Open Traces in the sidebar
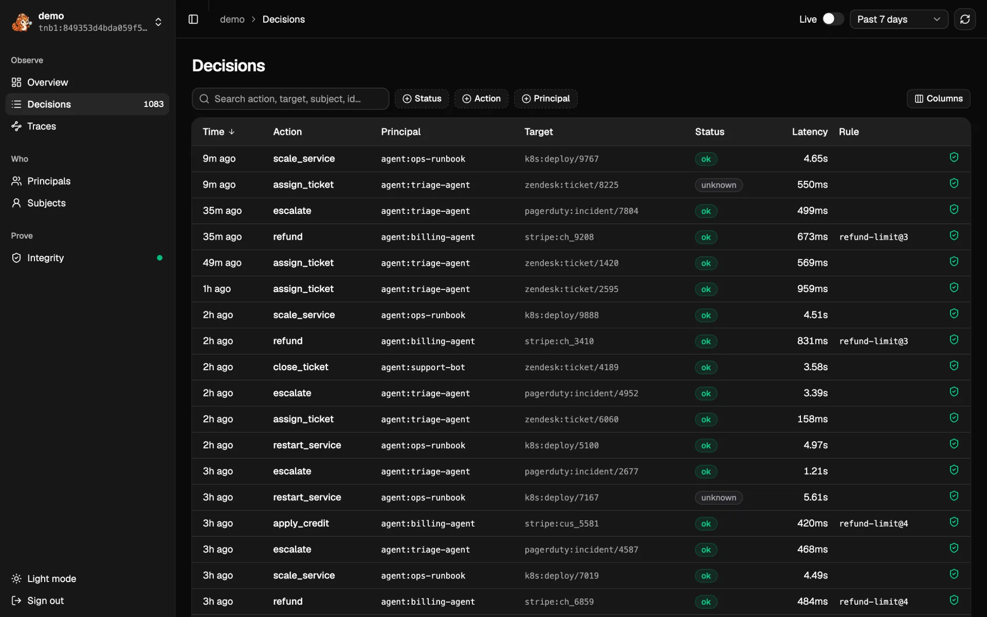The height and width of the screenshot is (617, 987). coord(87,126)
